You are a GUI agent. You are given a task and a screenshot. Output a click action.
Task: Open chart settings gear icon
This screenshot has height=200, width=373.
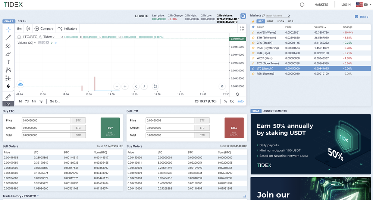coord(237,95)
